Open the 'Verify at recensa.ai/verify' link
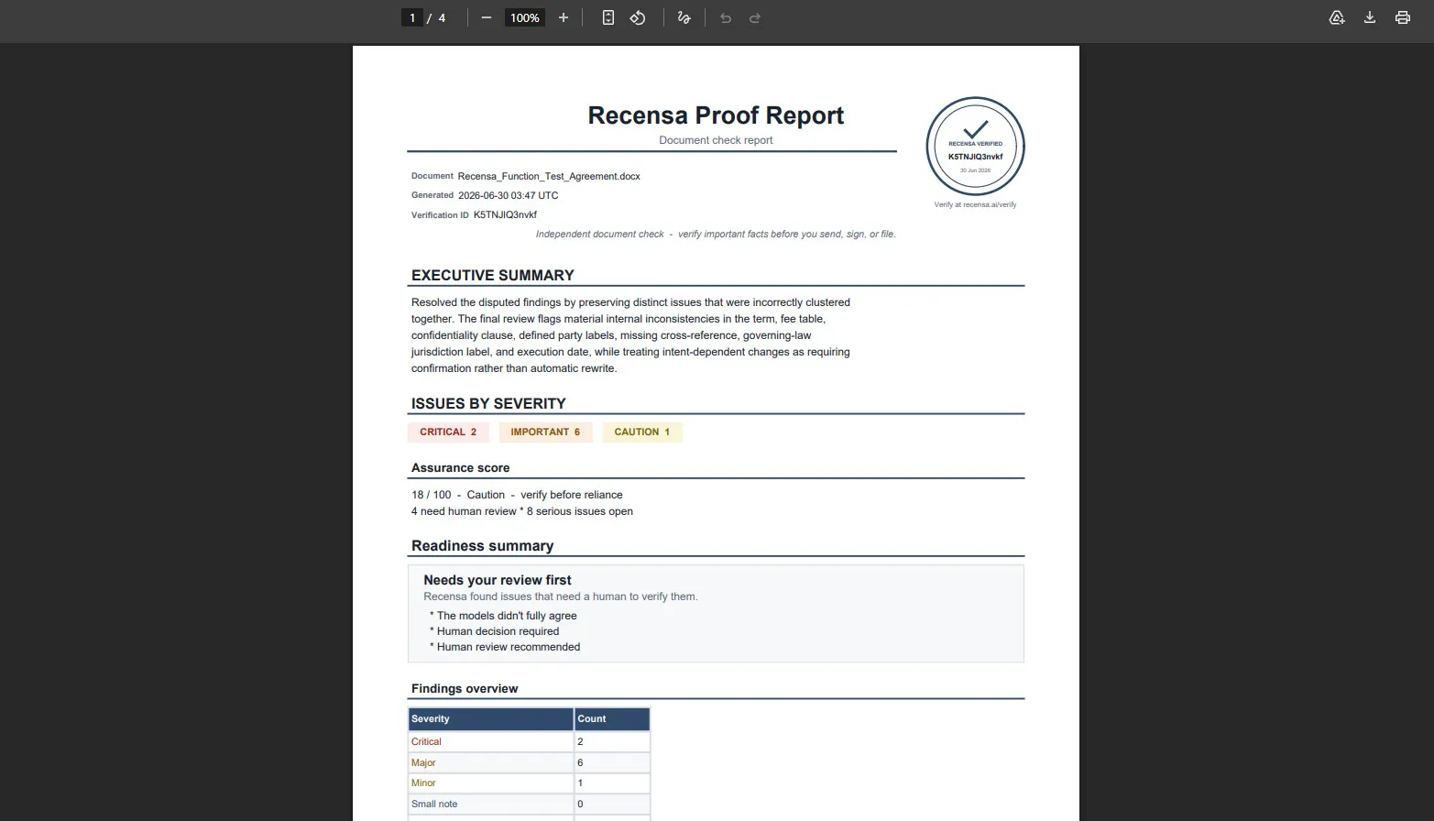The width and height of the screenshot is (1434, 821). click(x=975, y=204)
